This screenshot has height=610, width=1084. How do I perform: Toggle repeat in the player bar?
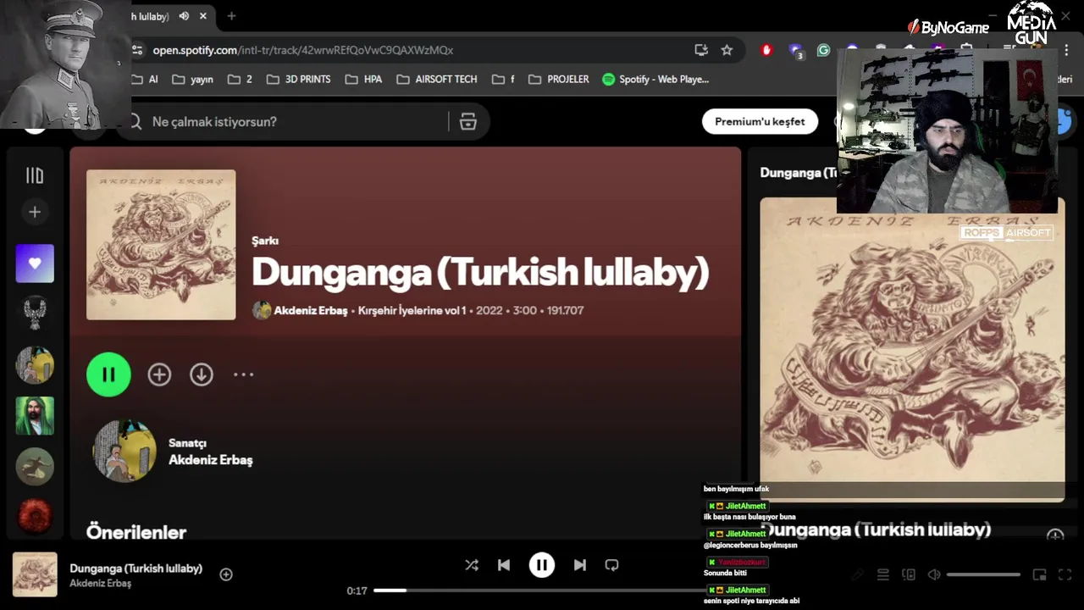click(612, 565)
